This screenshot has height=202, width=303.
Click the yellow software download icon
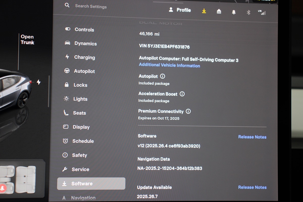(x=204, y=11)
